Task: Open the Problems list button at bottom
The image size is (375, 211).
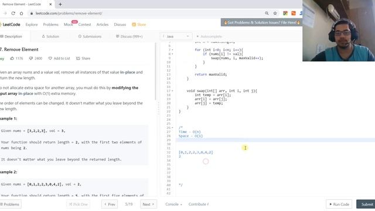Action: pos(10,205)
